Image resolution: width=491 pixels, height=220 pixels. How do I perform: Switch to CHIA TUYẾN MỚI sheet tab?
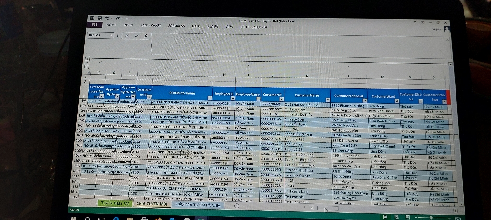pyautogui.click(x=151, y=204)
